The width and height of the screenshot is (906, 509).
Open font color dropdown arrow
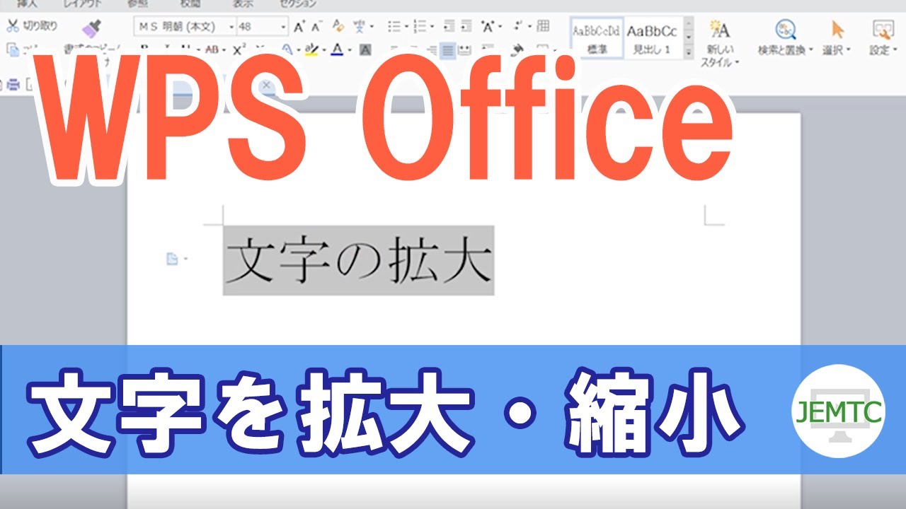[350, 50]
